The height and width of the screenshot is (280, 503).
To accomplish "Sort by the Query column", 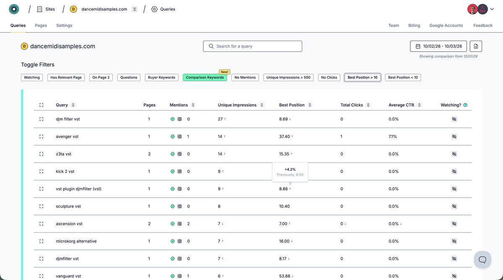I will pyautogui.click(x=73, y=105).
